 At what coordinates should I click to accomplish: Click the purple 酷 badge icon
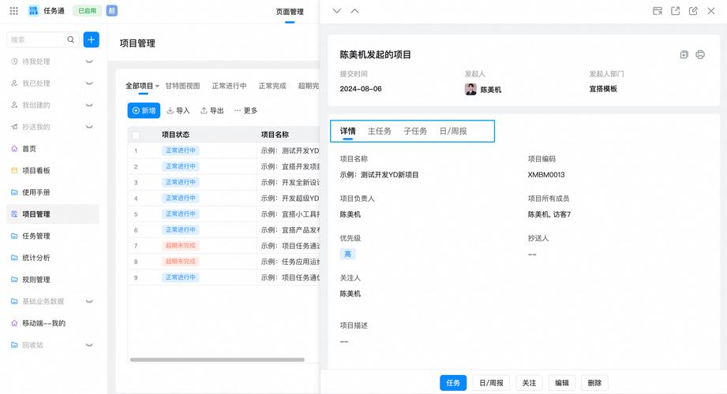(x=112, y=11)
